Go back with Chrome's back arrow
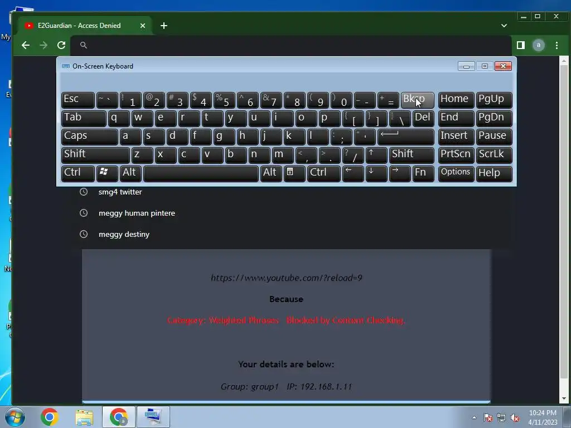Viewport: 571px width, 428px height. [26, 45]
